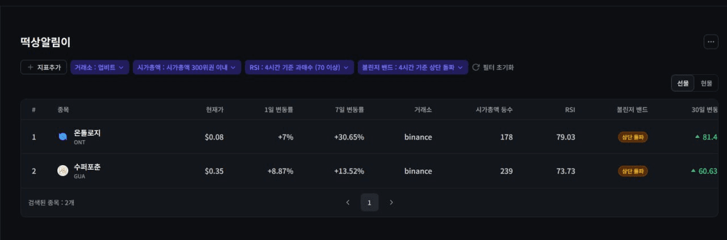Switch to the 선물 futures toggle
Viewport: 727px width, 240px height.
683,83
